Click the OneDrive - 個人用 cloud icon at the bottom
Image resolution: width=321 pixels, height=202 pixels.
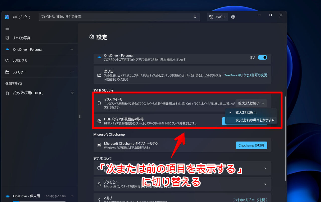(x=7, y=196)
